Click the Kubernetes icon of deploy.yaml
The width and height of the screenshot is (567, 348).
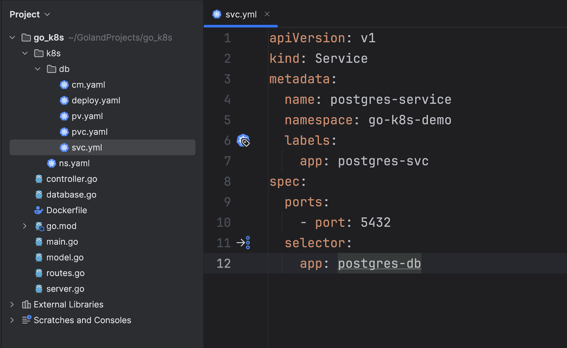point(64,100)
